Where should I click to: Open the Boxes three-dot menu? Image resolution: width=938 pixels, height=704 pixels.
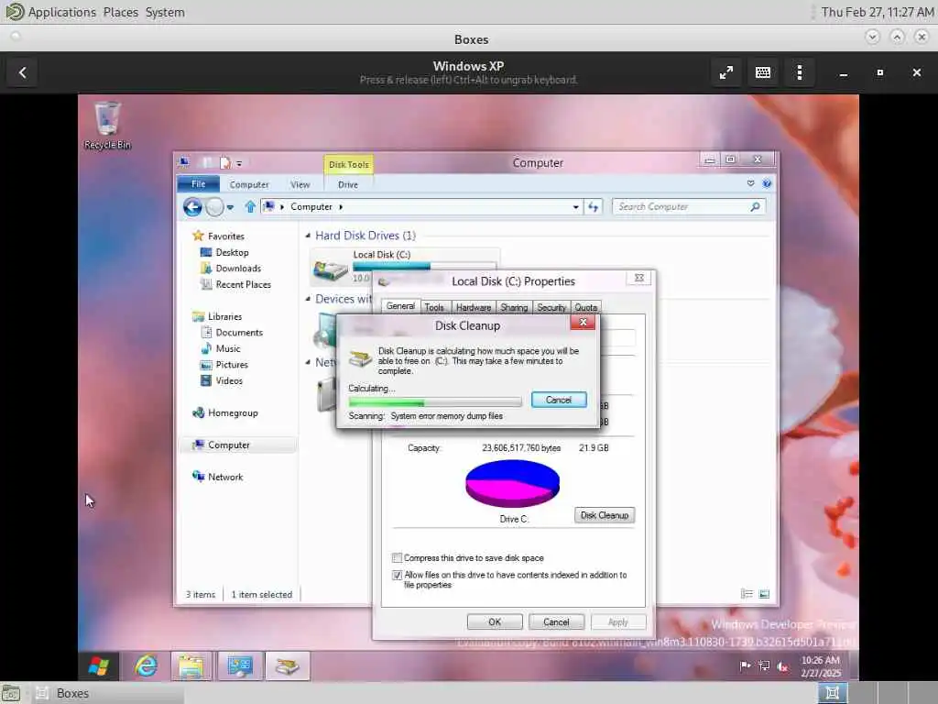coord(799,73)
